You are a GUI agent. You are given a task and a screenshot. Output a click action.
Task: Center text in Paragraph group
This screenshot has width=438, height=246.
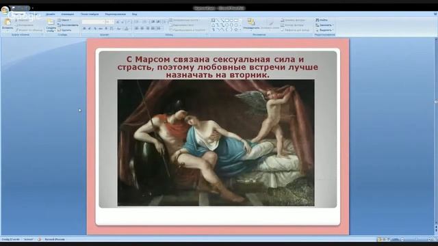click(142, 28)
